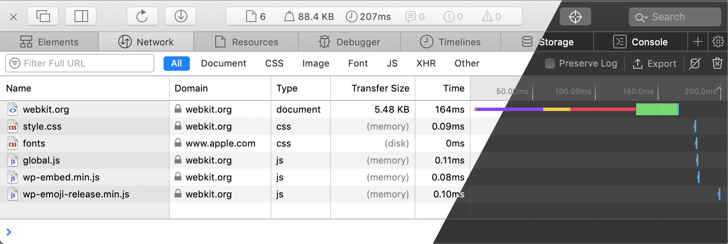Show console log messages count

(x=415, y=17)
